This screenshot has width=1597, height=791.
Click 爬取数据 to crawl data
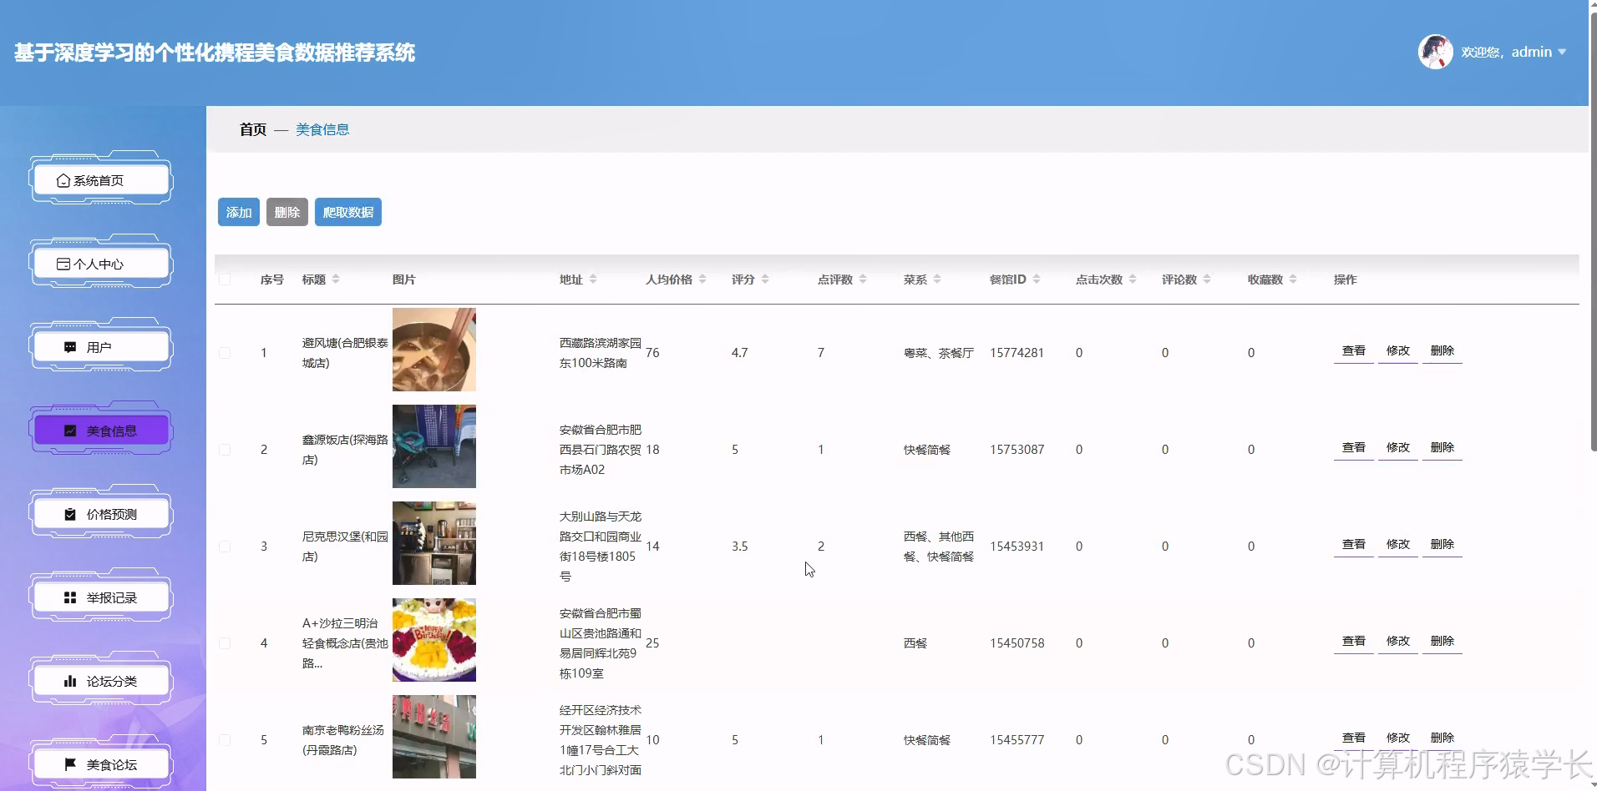click(347, 212)
